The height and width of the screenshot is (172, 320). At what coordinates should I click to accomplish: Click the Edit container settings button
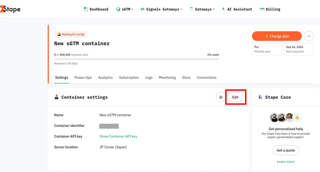(x=235, y=97)
